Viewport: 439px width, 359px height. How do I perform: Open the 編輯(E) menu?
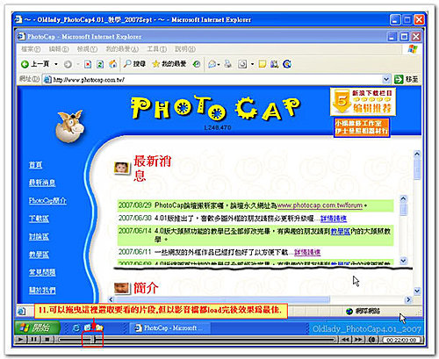pyautogui.click(x=59, y=49)
